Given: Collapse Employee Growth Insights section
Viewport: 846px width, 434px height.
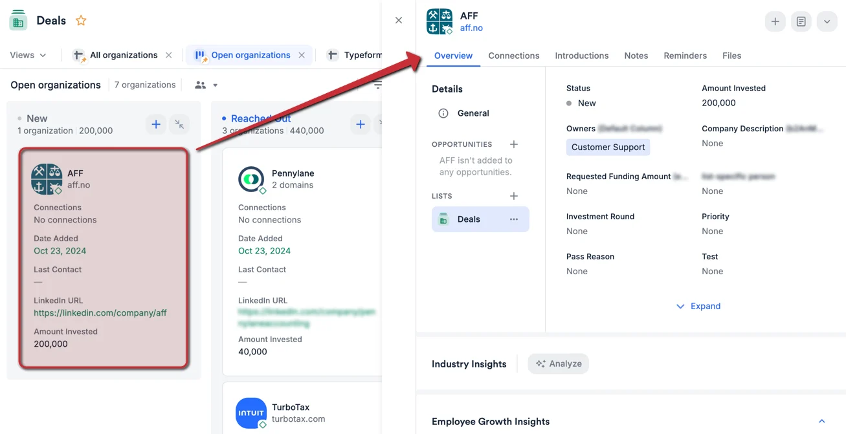Looking at the screenshot, I should [821, 421].
